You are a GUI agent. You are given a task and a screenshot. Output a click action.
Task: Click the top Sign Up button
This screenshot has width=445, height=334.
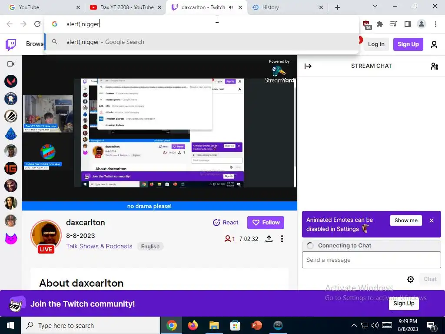pyautogui.click(x=408, y=44)
